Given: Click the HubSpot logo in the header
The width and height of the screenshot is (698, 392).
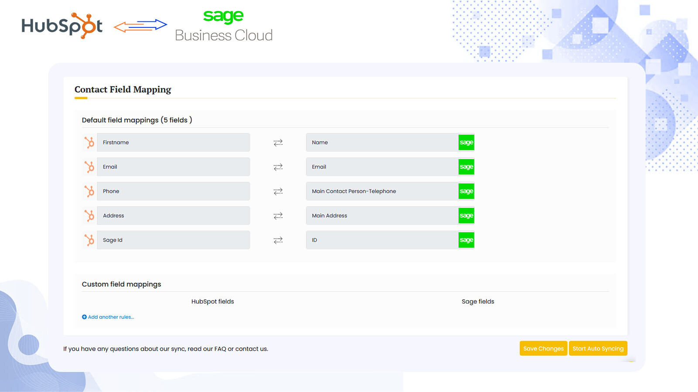Looking at the screenshot, I should [62, 26].
